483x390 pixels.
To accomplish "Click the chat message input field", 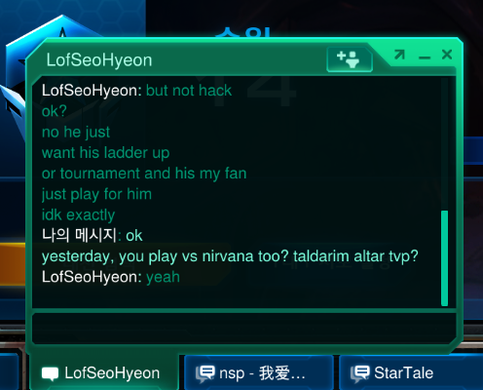I will pos(244,329).
